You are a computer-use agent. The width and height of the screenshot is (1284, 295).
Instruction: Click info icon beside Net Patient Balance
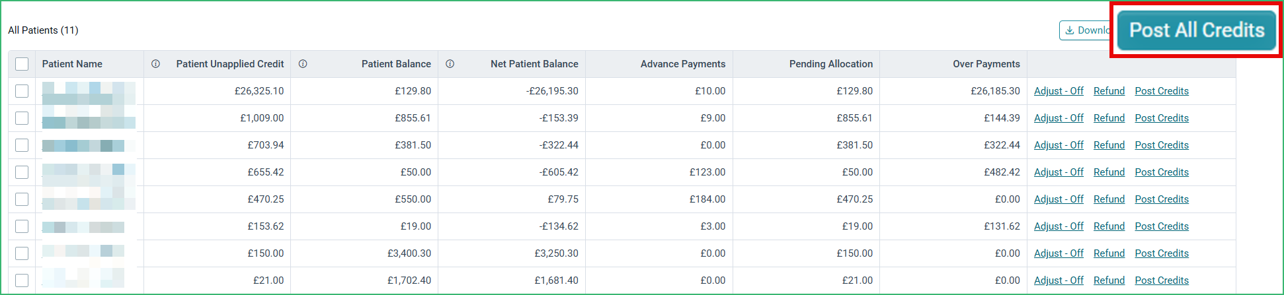coord(450,64)
